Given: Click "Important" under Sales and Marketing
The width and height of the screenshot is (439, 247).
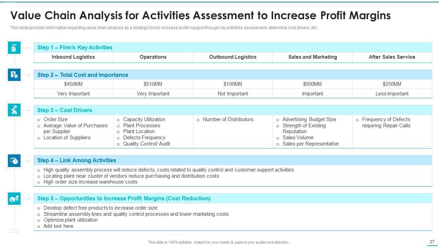Looking at the screenshot, I should coord(312,94).
